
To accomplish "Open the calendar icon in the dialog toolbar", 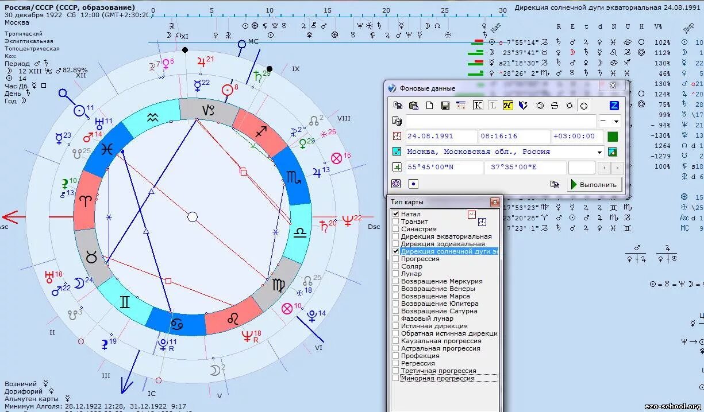I will [460, 106].
